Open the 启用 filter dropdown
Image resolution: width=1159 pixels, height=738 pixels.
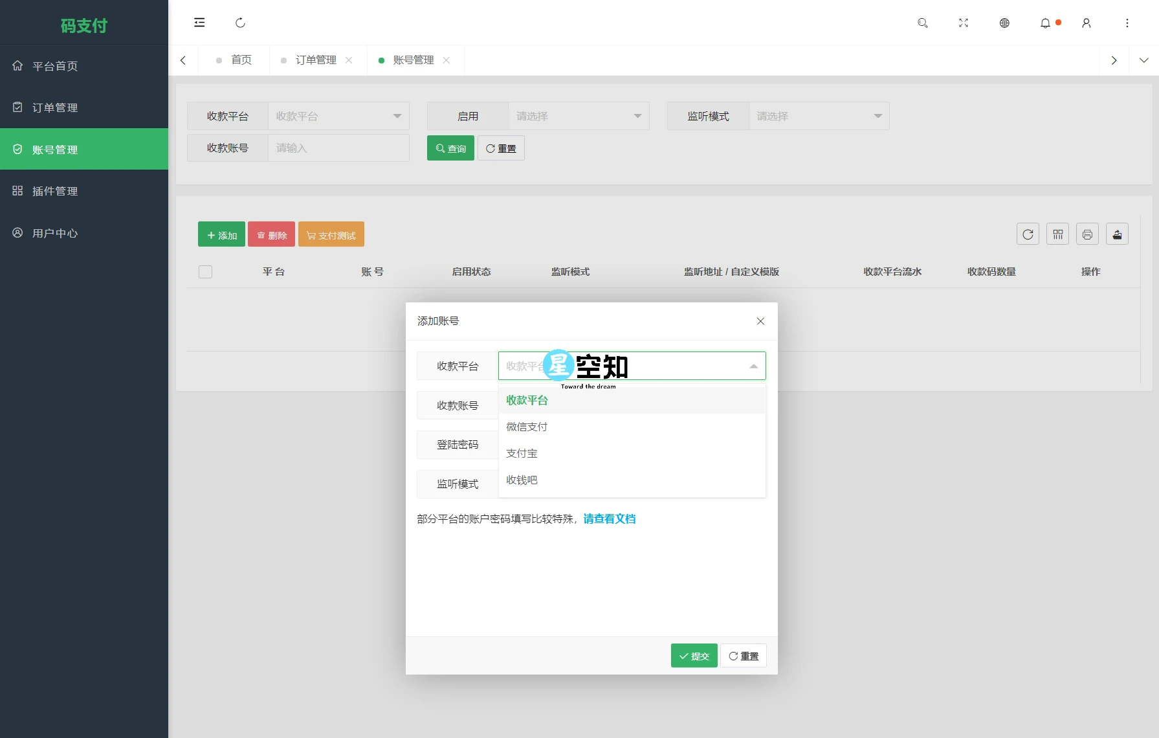578,116
